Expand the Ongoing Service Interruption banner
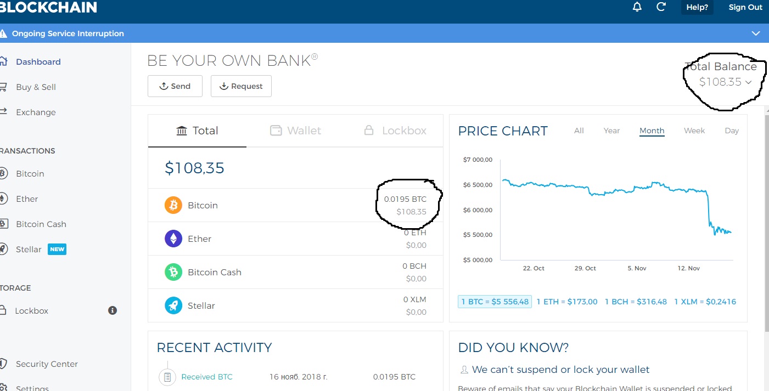This screenshot has height=391, width=769. coord(756,33)
